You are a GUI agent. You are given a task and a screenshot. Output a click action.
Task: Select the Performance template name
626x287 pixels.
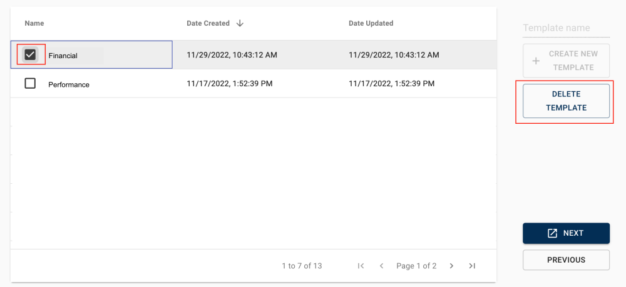[x=69, y=84]
